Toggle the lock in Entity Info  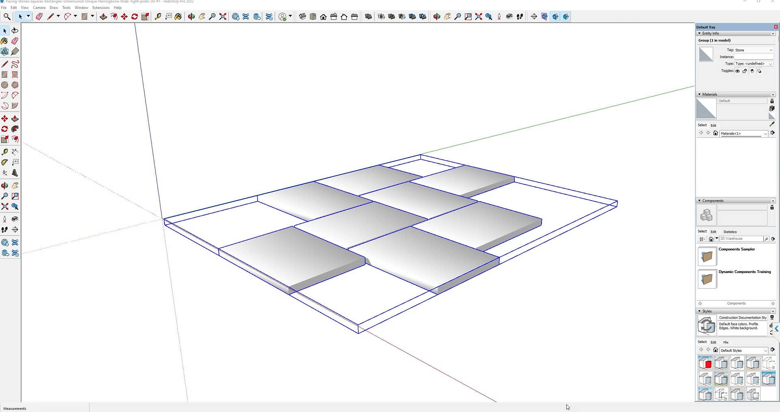[745, 71]
